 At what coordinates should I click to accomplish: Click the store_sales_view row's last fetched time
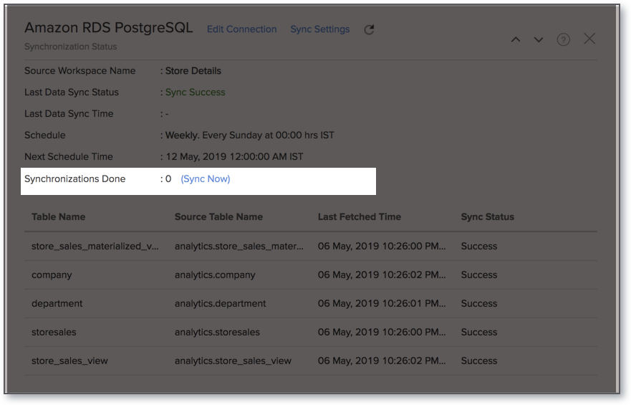pos(382,361)
